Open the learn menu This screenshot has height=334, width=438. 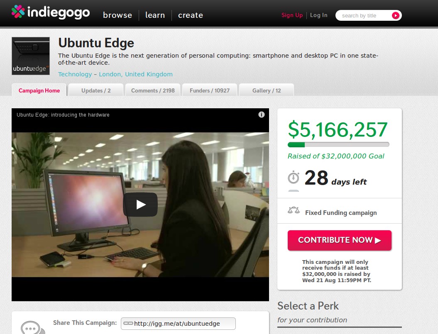tap(155, 15)
